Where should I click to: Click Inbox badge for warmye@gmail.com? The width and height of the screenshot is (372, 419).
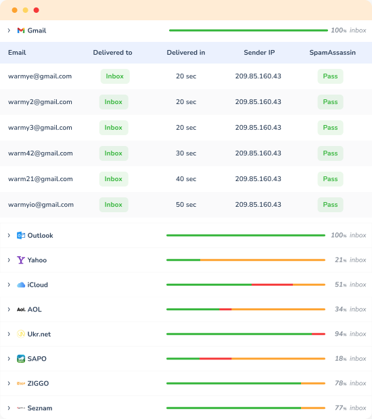115,76
